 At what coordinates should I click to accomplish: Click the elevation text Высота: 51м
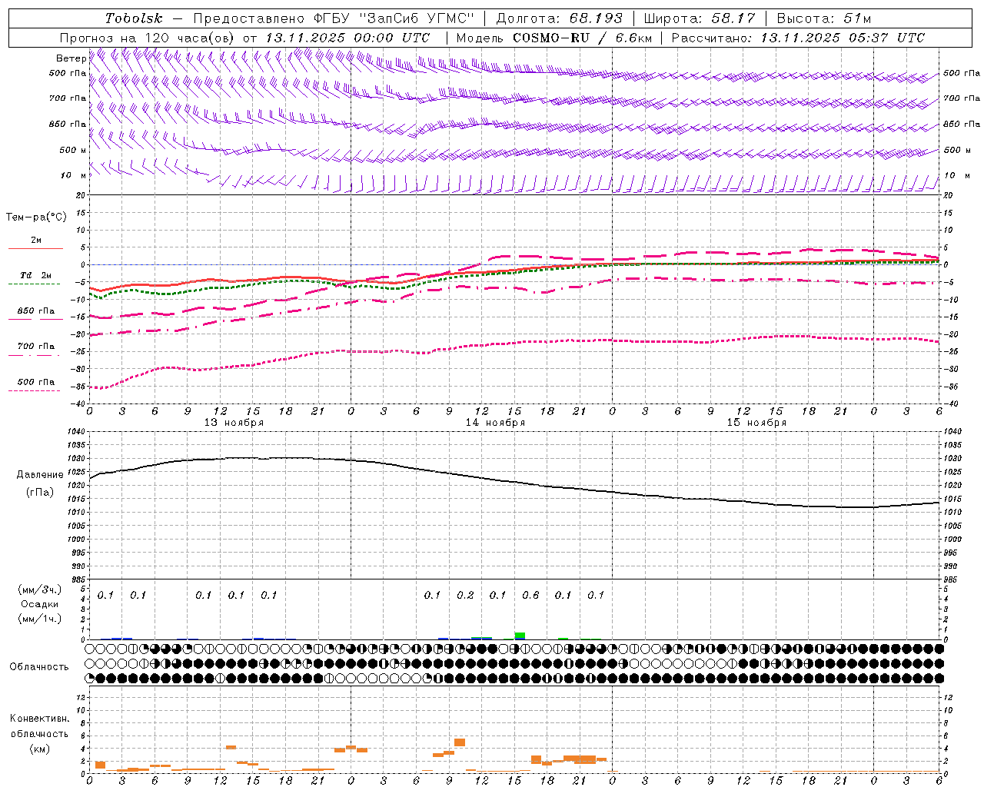tap(824, 18)
